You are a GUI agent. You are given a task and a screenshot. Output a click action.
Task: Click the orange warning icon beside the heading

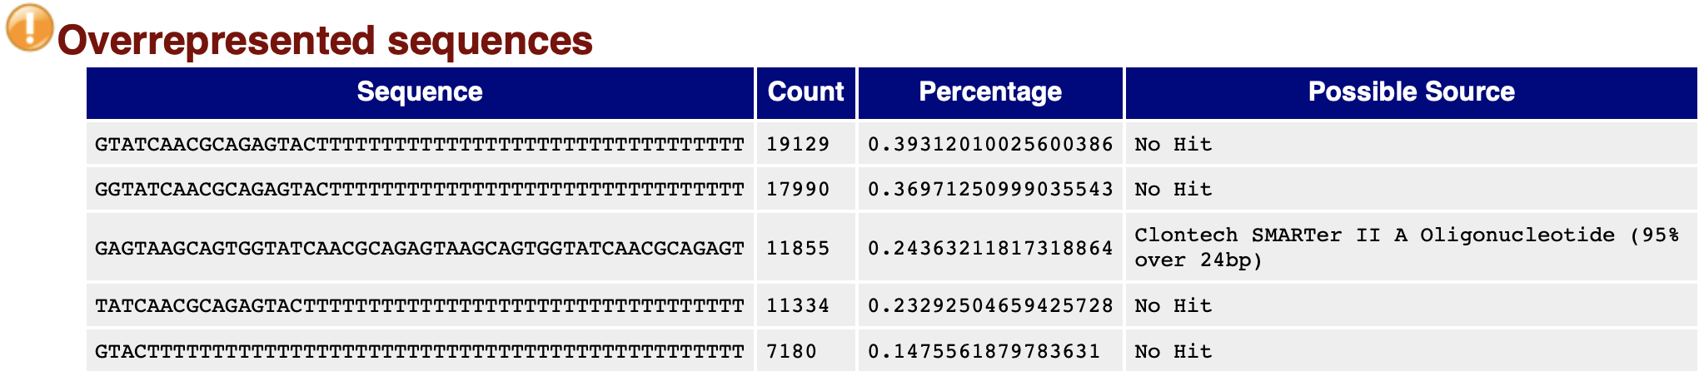pyautogui.click(x=29, y=27)
